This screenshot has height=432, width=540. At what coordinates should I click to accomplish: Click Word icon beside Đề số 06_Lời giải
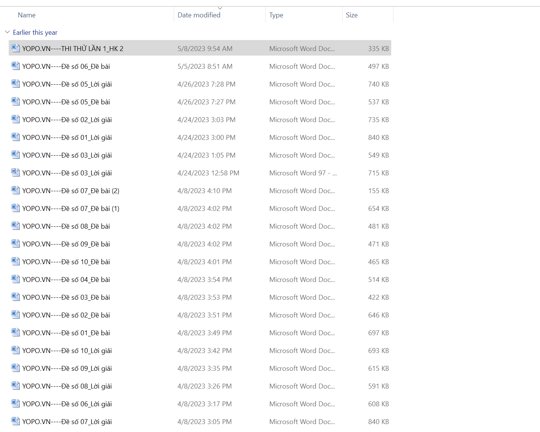(15, 403)
